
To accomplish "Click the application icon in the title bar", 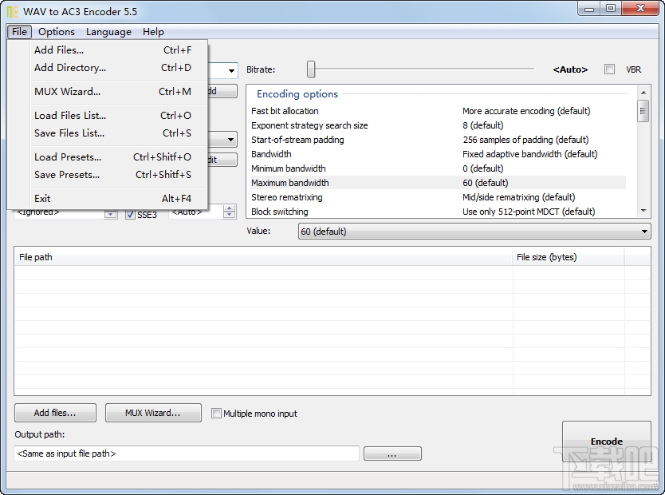I will click(11, 11).
